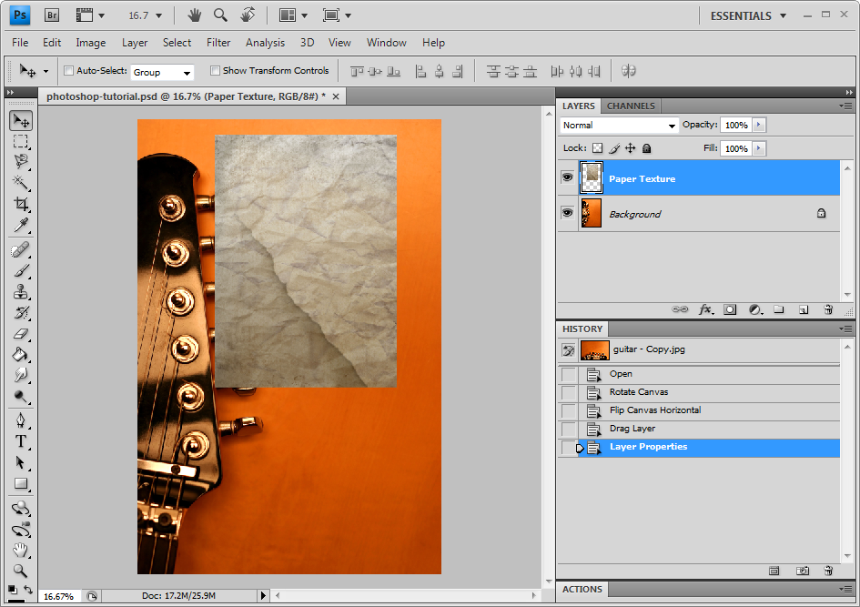Viewport: 860px width, 607px height.
Task: Open the layer Opacity slider arrow
Action: pyautogui.click(x=759, y=126)
